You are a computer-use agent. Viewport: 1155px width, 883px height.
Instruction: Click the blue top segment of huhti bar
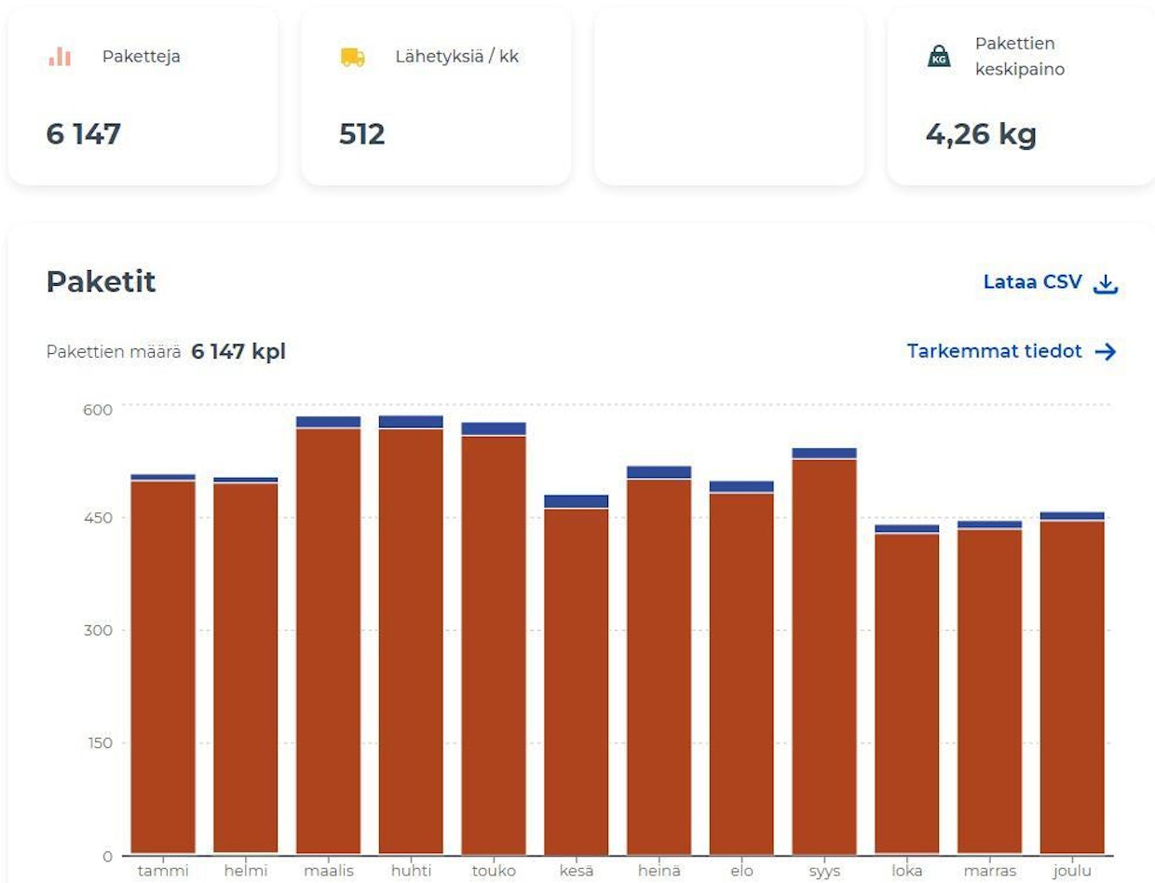(x=411, y=422)
